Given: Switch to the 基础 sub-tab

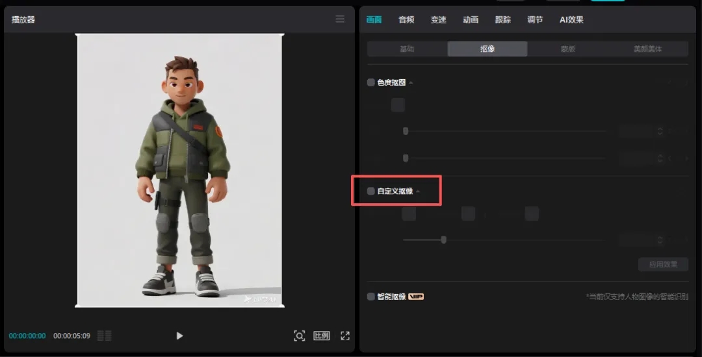Looking at the screenshot, I should (x=407, y=49).
